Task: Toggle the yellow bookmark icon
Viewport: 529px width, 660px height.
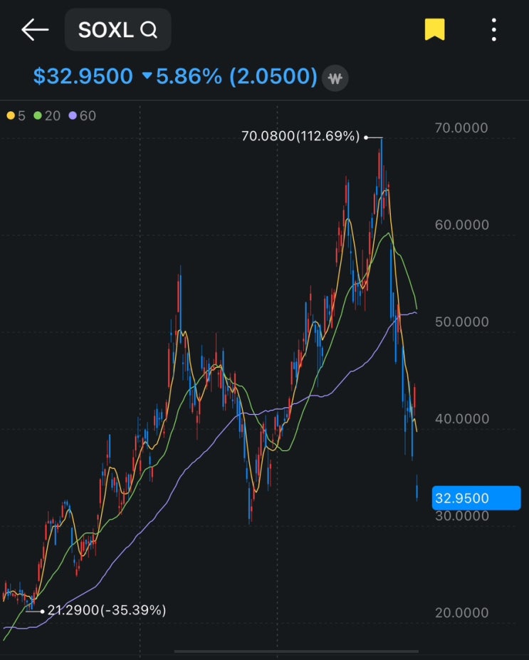Action: click(434, 29)
